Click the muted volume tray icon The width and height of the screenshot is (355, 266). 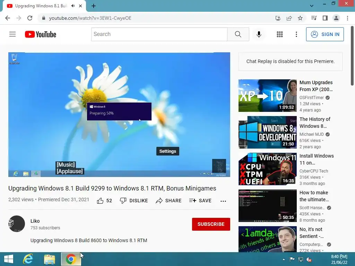[309, 260]
